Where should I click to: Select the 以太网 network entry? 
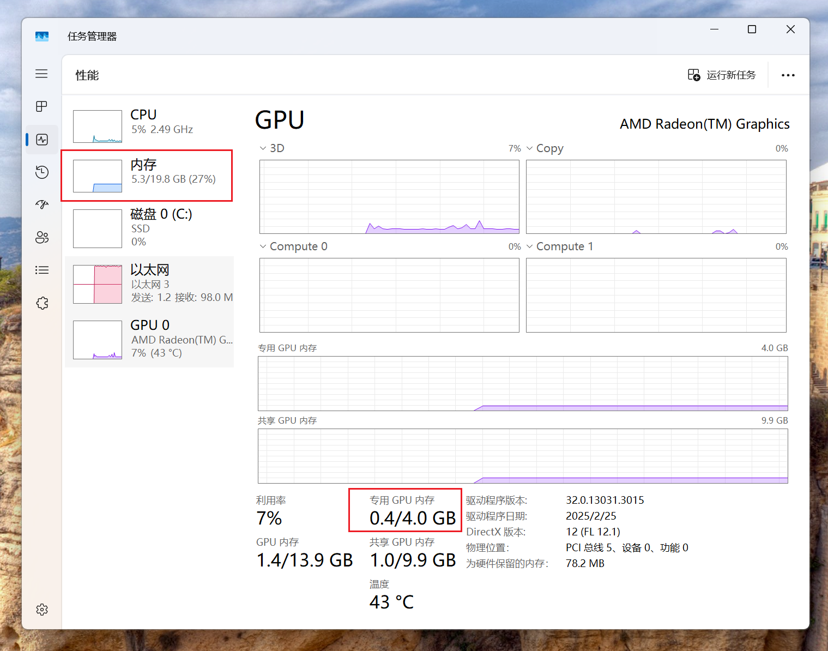pyautogui.click(x=149, y=284)
